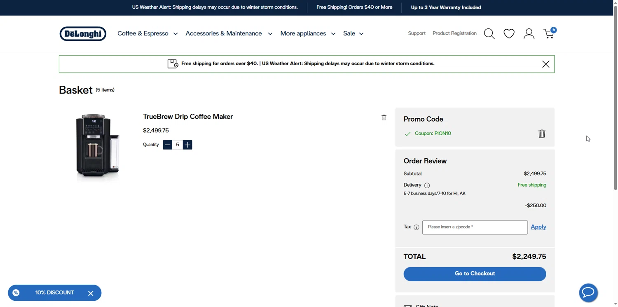Click the shipping box icon in banner
The image size is (618, 307).
click(173, 64)
